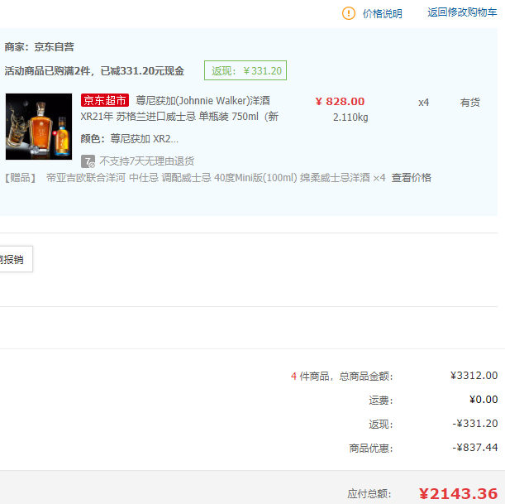Click the orange price explanation warning icon
The image size is (505, 504).
348,13
